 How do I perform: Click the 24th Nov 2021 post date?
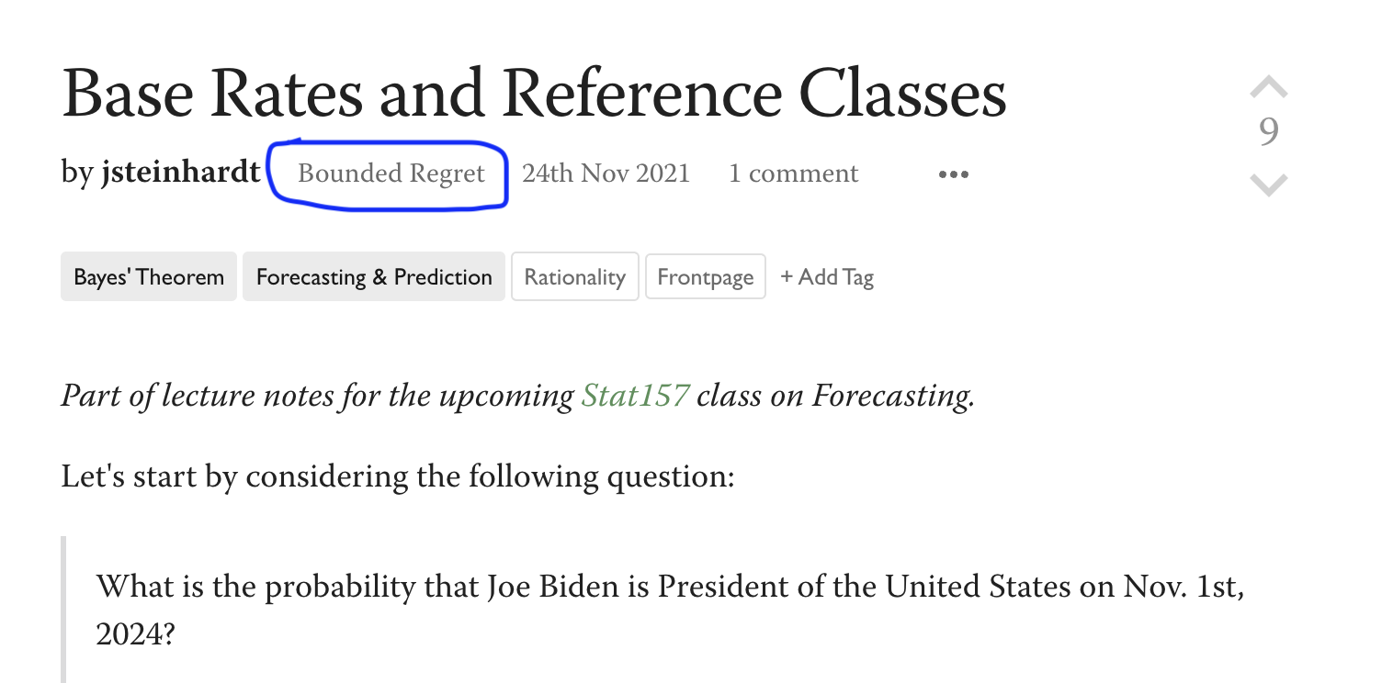(x=606, y=174)
